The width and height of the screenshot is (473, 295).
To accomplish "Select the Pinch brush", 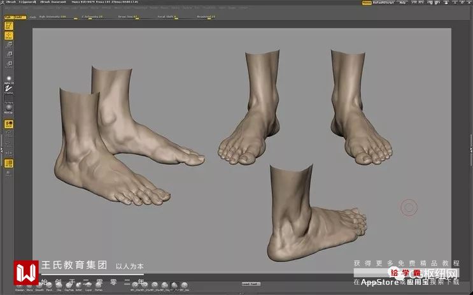I will tap(49, 287).
